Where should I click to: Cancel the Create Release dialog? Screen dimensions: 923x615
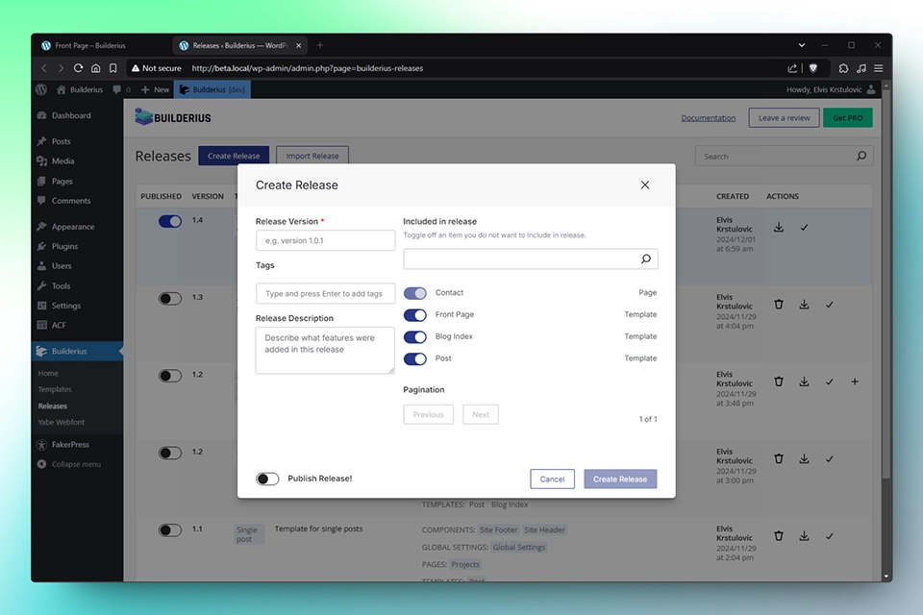552,479
